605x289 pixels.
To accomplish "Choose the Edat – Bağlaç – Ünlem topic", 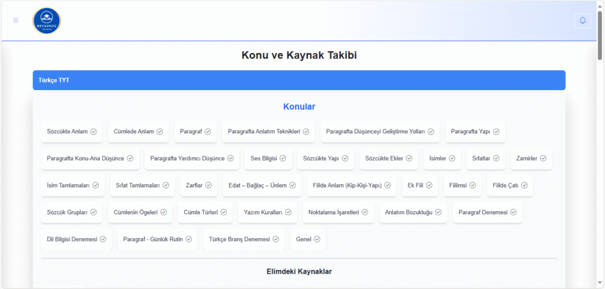I will click(258, 185).
